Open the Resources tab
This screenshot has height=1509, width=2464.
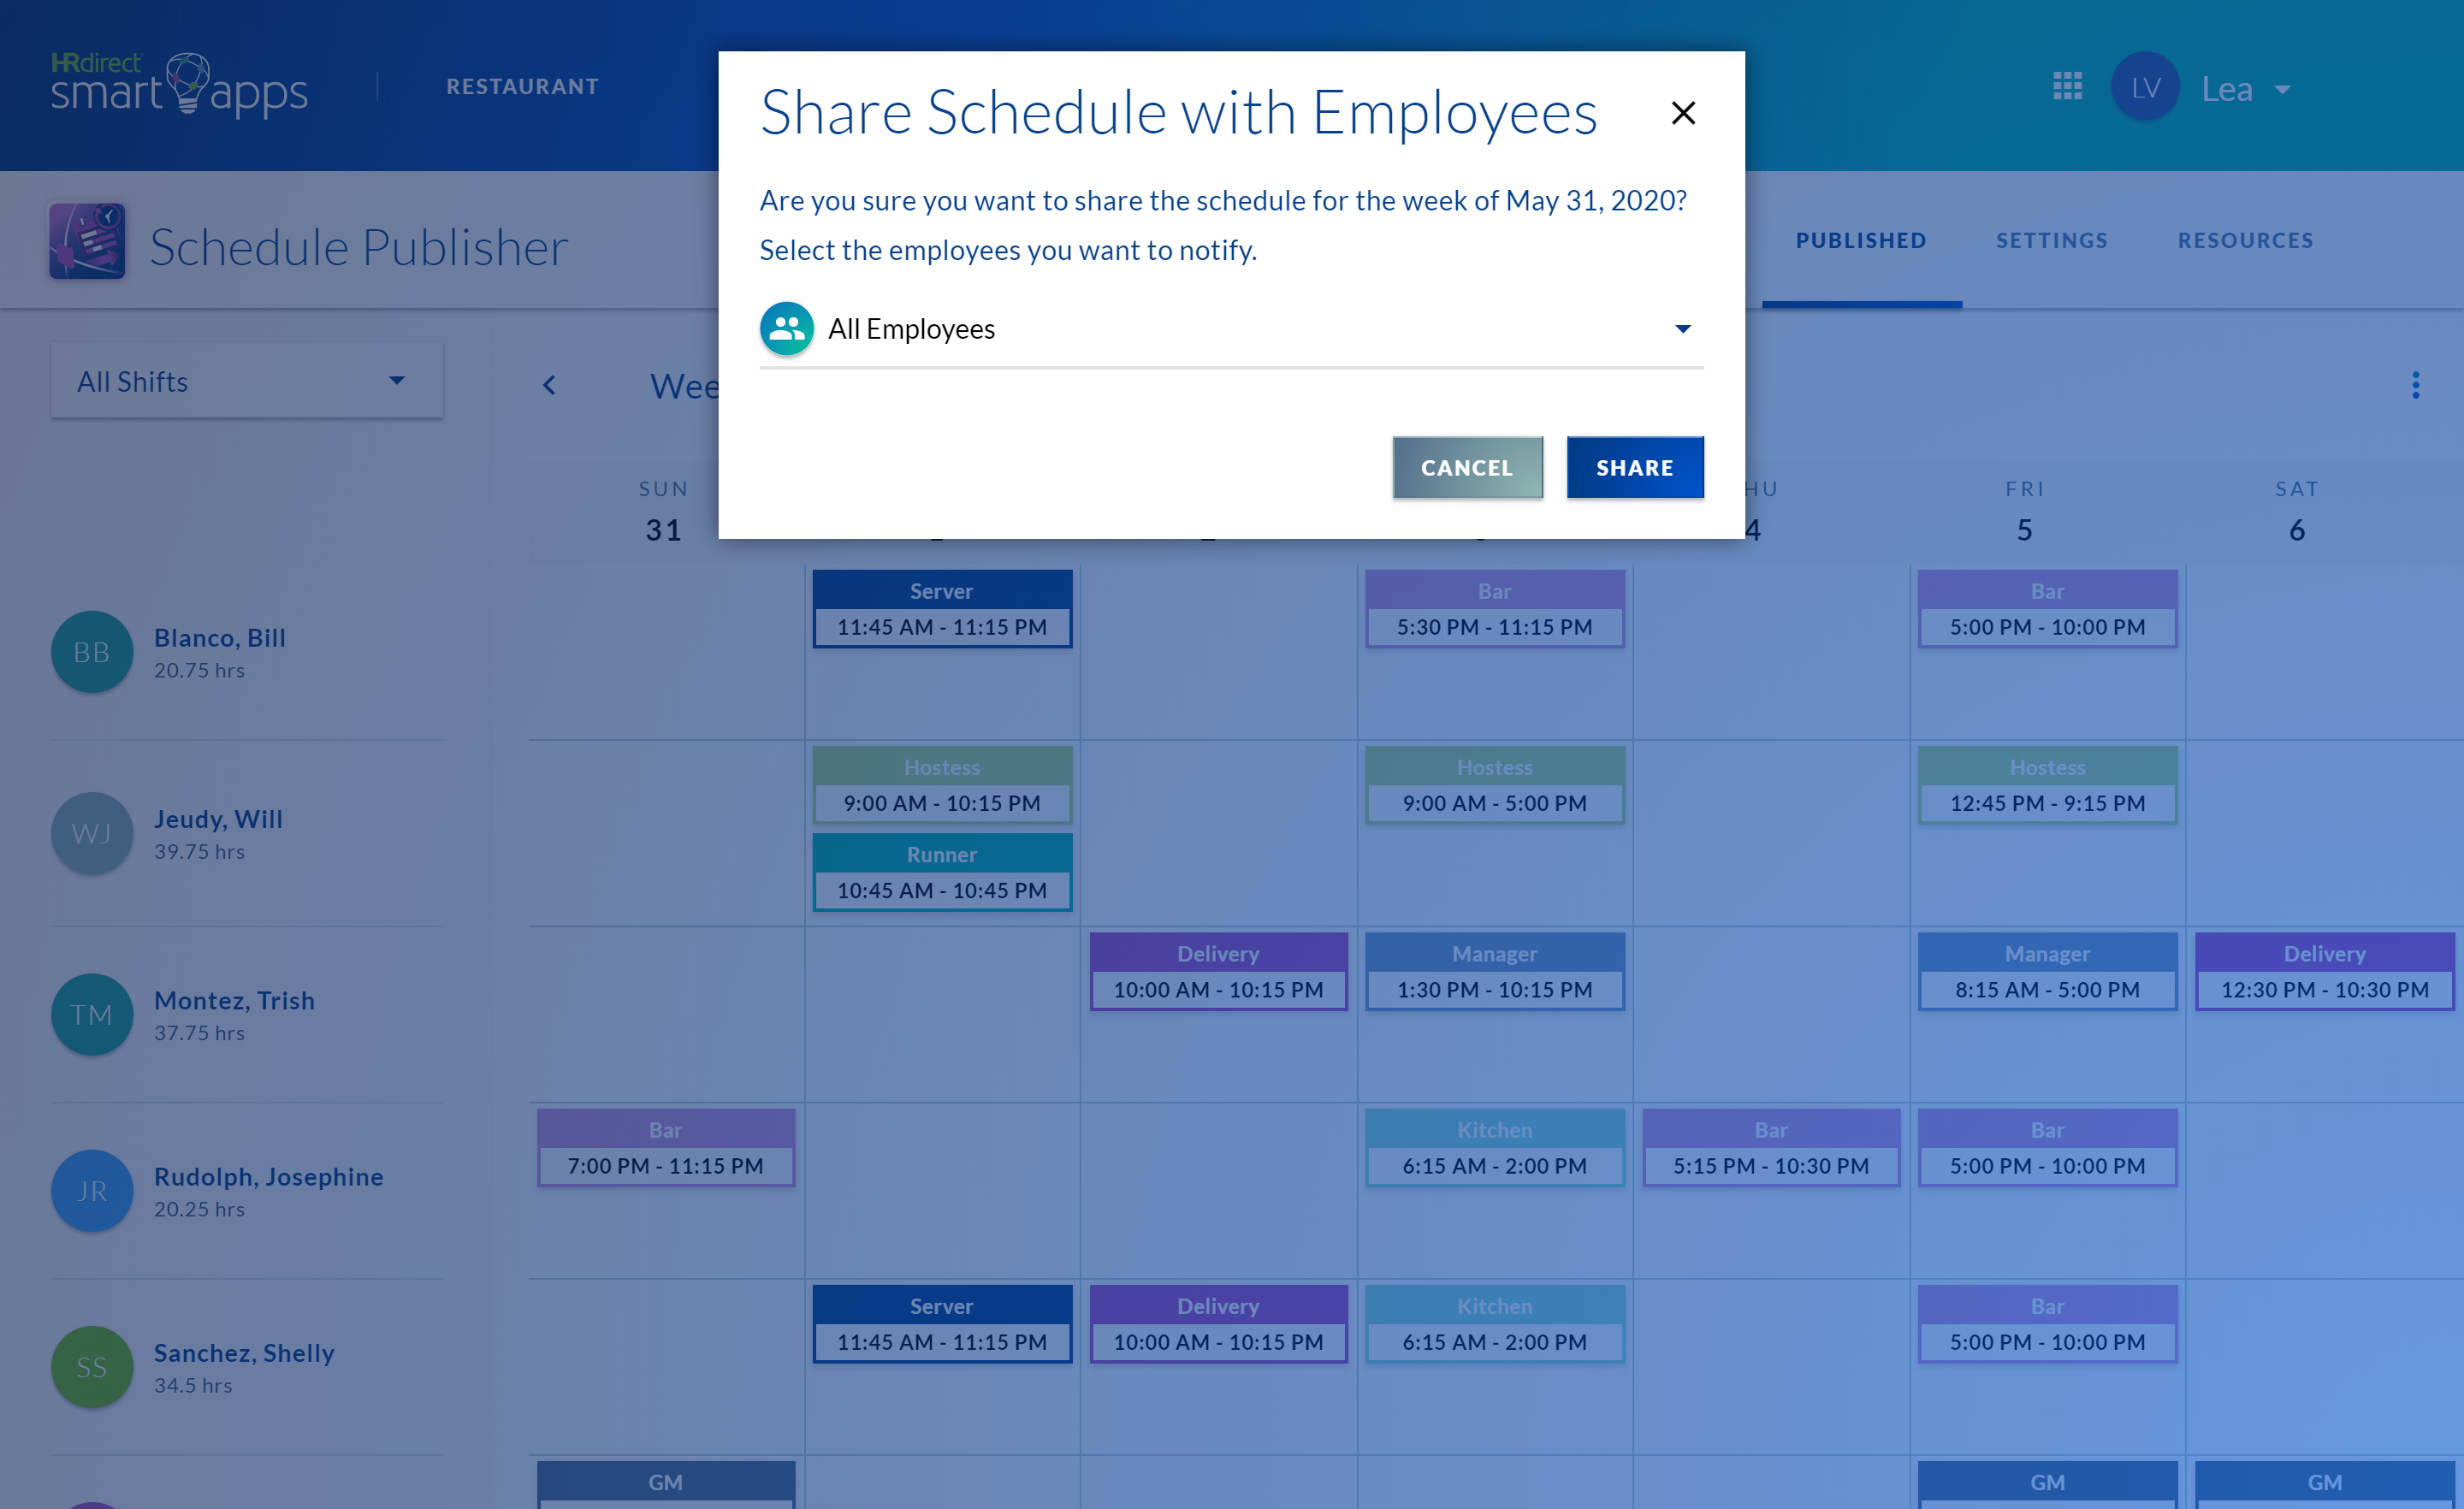tap(2245, 240)
